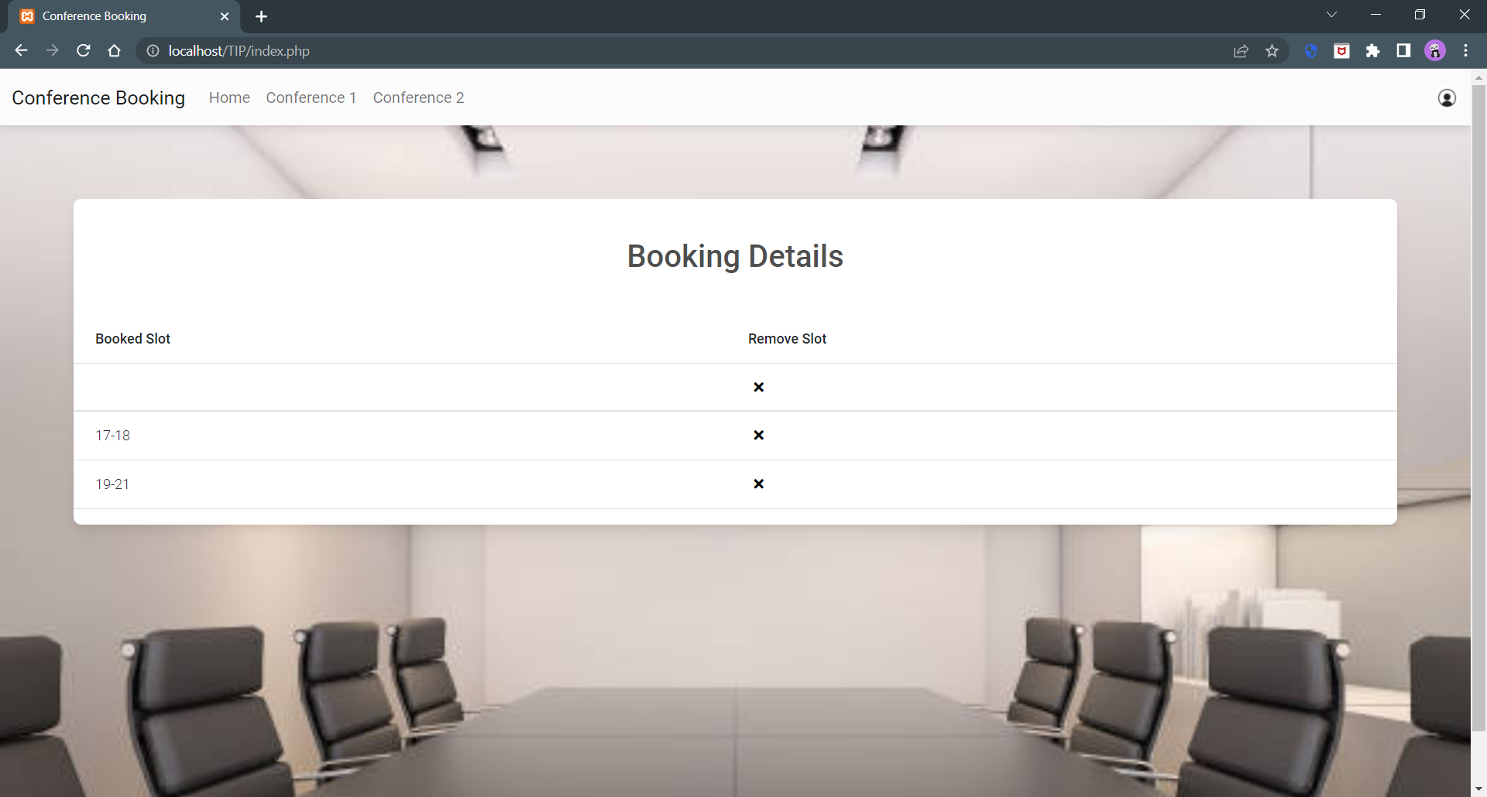The image size is (1487, 797).
Task: Click the Conference Booking brand link
Action: [98, 97]
